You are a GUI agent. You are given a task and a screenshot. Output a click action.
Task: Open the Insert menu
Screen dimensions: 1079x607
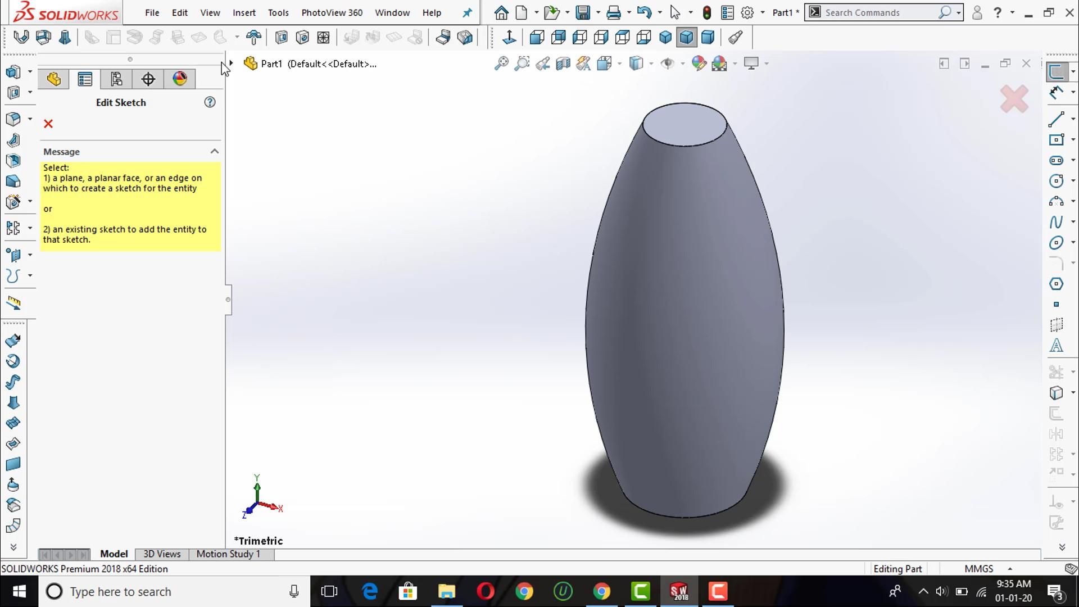coord(244,12)
